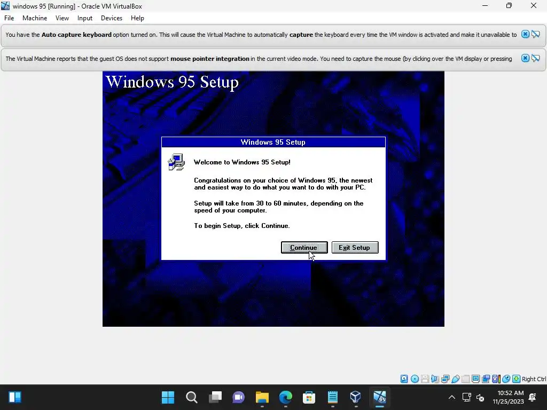Click the network adapters status icon
The width and height of the screenshot is (547, 410).
pos(445,379)
